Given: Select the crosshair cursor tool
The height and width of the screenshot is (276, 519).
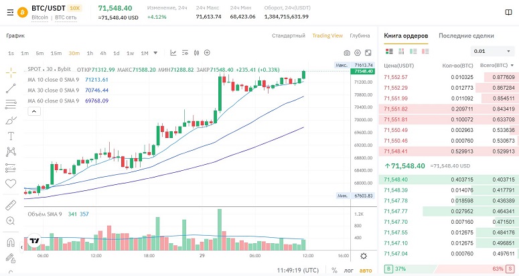Looking at the screenshot, I should tap(10, 71).
